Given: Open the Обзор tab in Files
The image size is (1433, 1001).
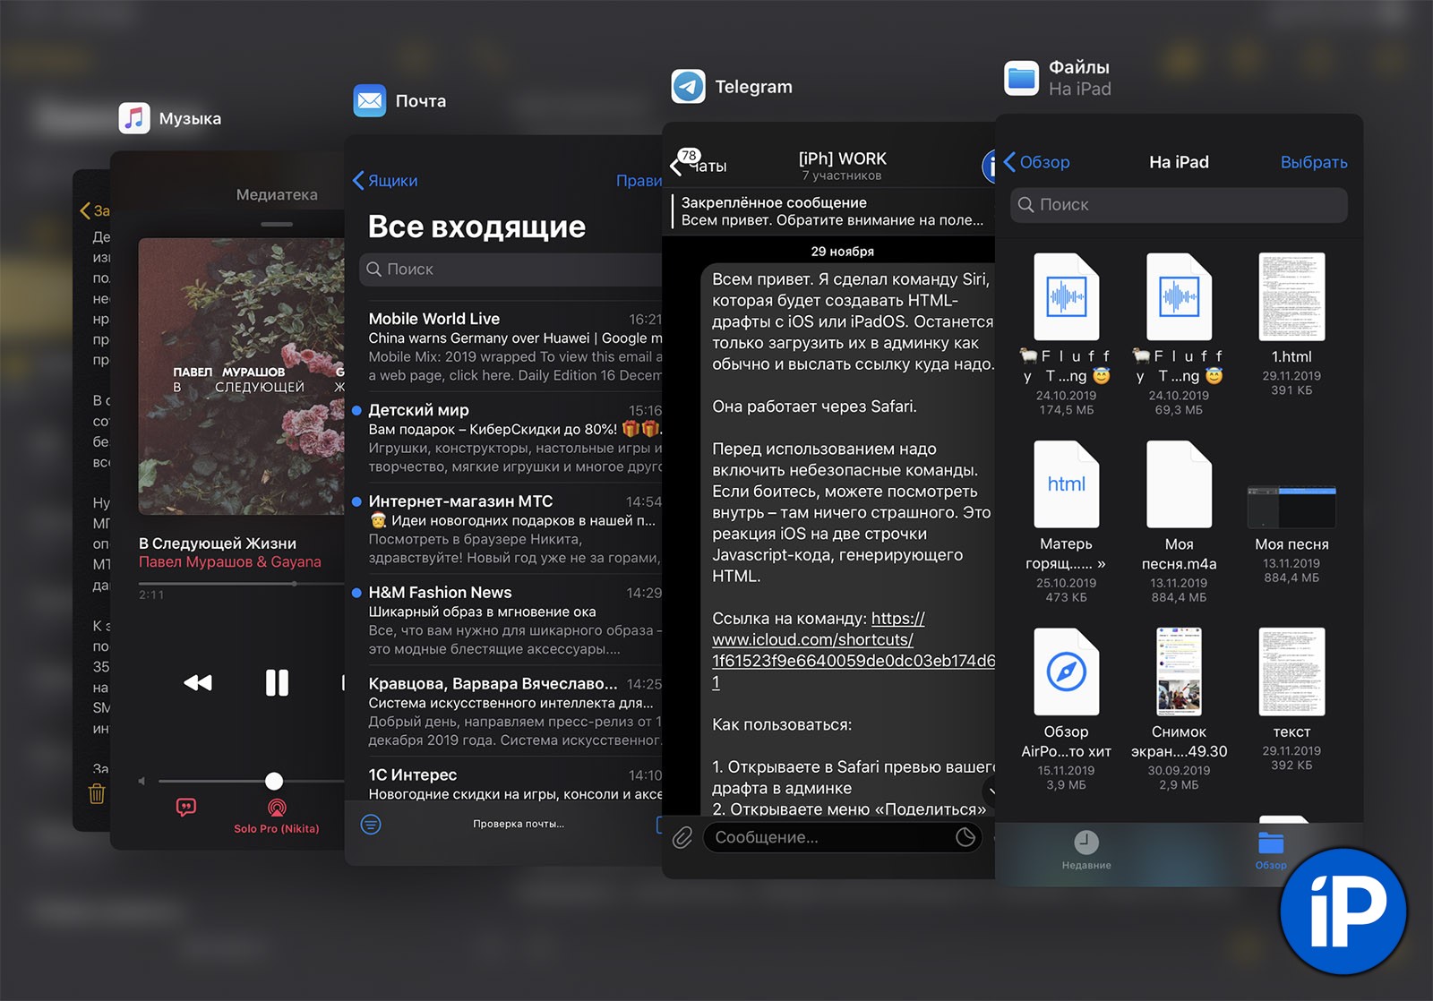Looking at the screenshot, I should (1271, 851).
